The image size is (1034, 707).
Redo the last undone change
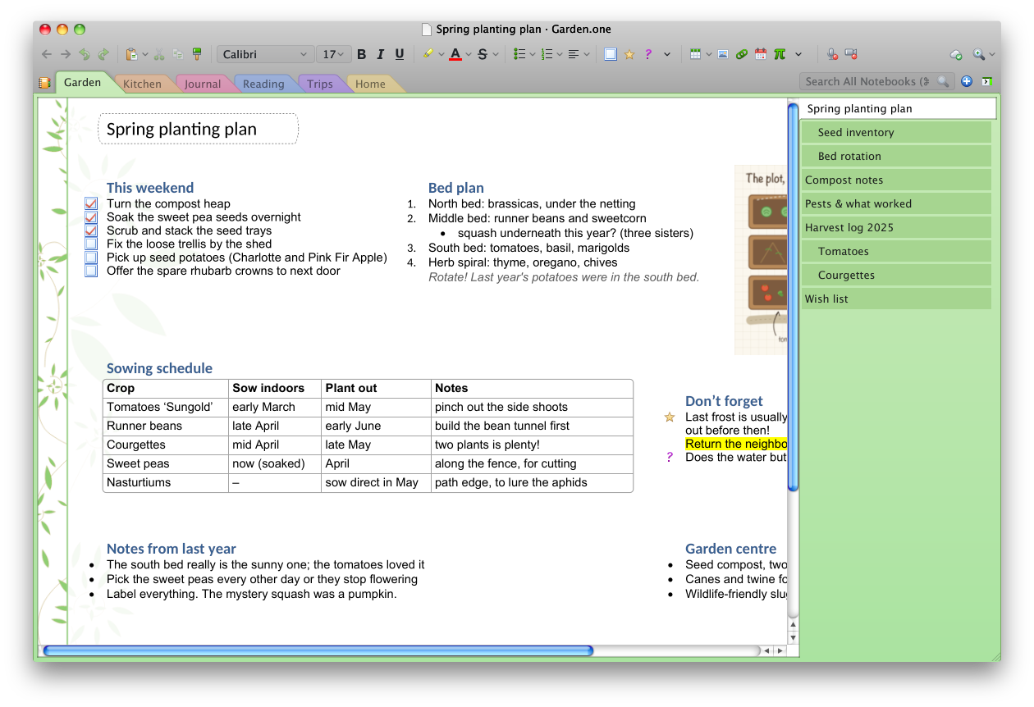coord(103,54)
